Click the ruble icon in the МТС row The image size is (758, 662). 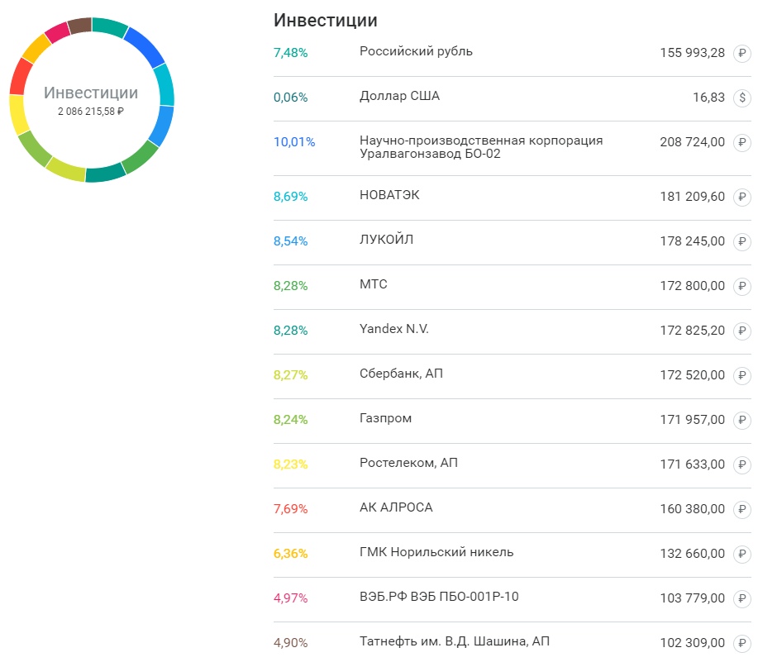pos(742,286)
